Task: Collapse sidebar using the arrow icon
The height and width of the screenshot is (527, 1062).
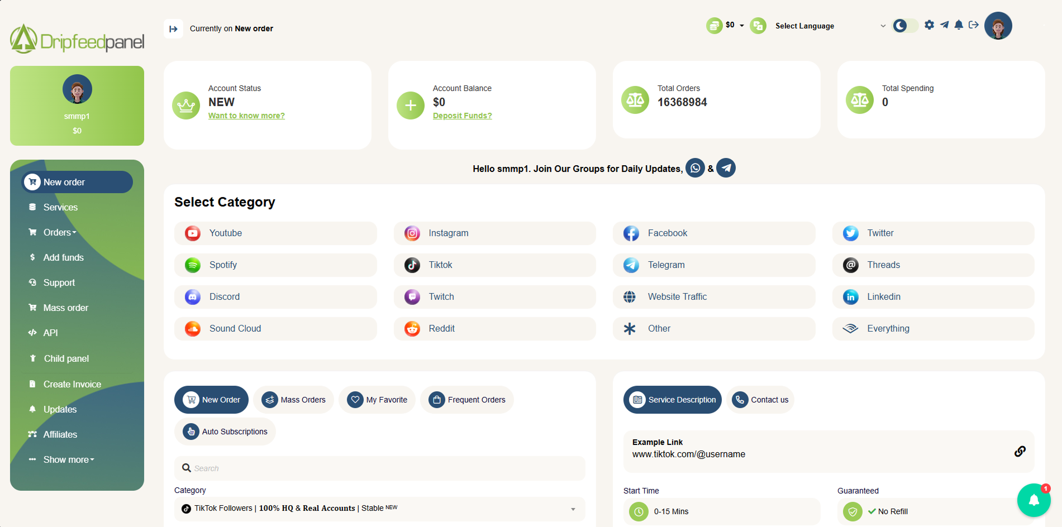Action: 173,28
